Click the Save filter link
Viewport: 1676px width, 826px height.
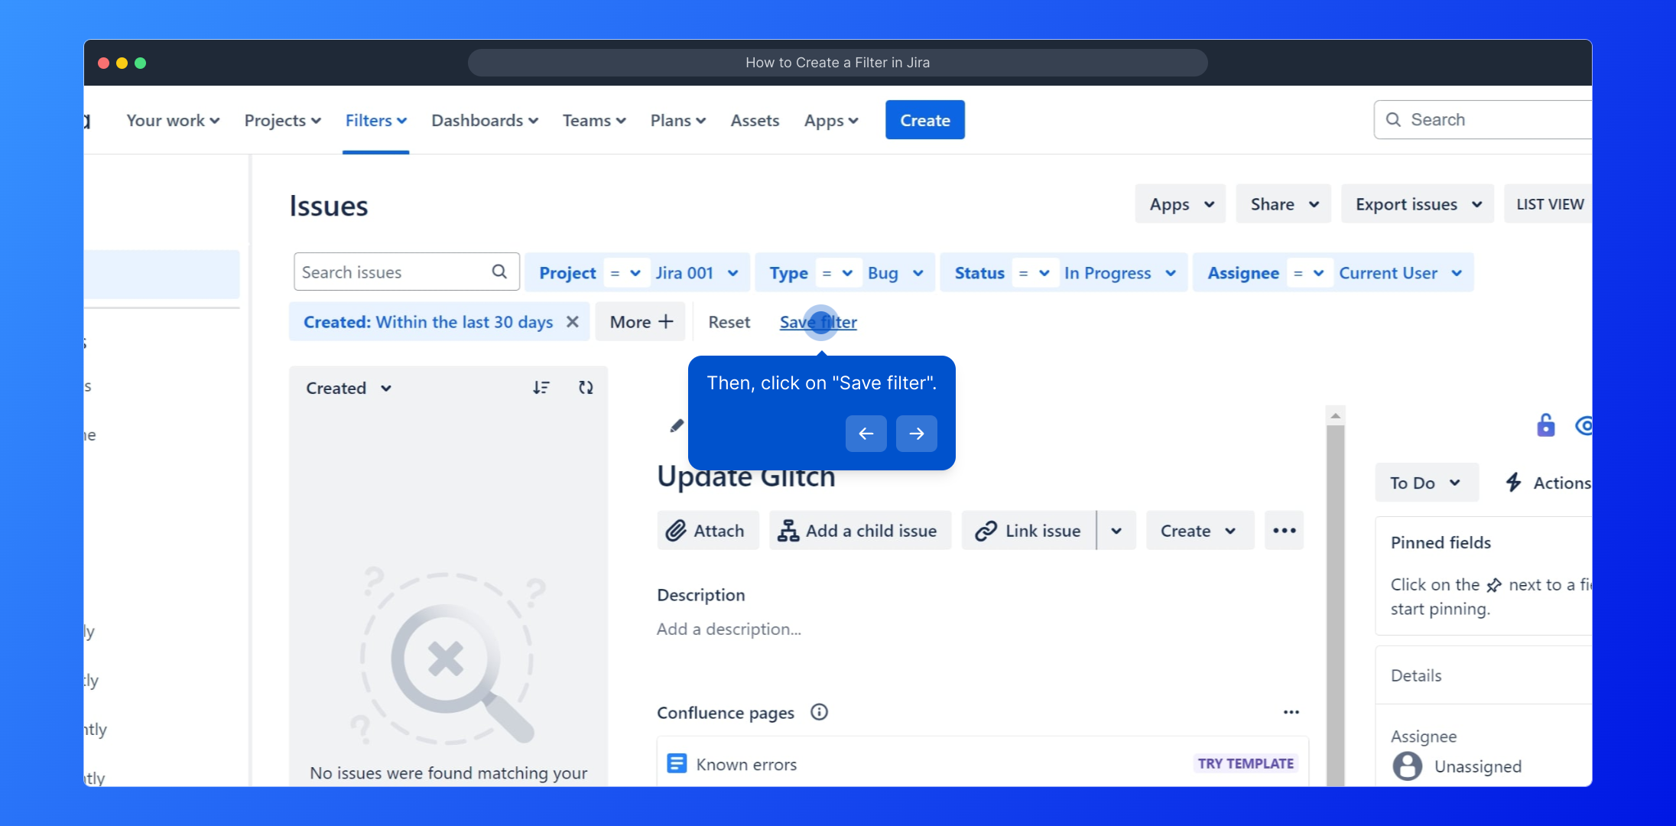coord(818,322)
